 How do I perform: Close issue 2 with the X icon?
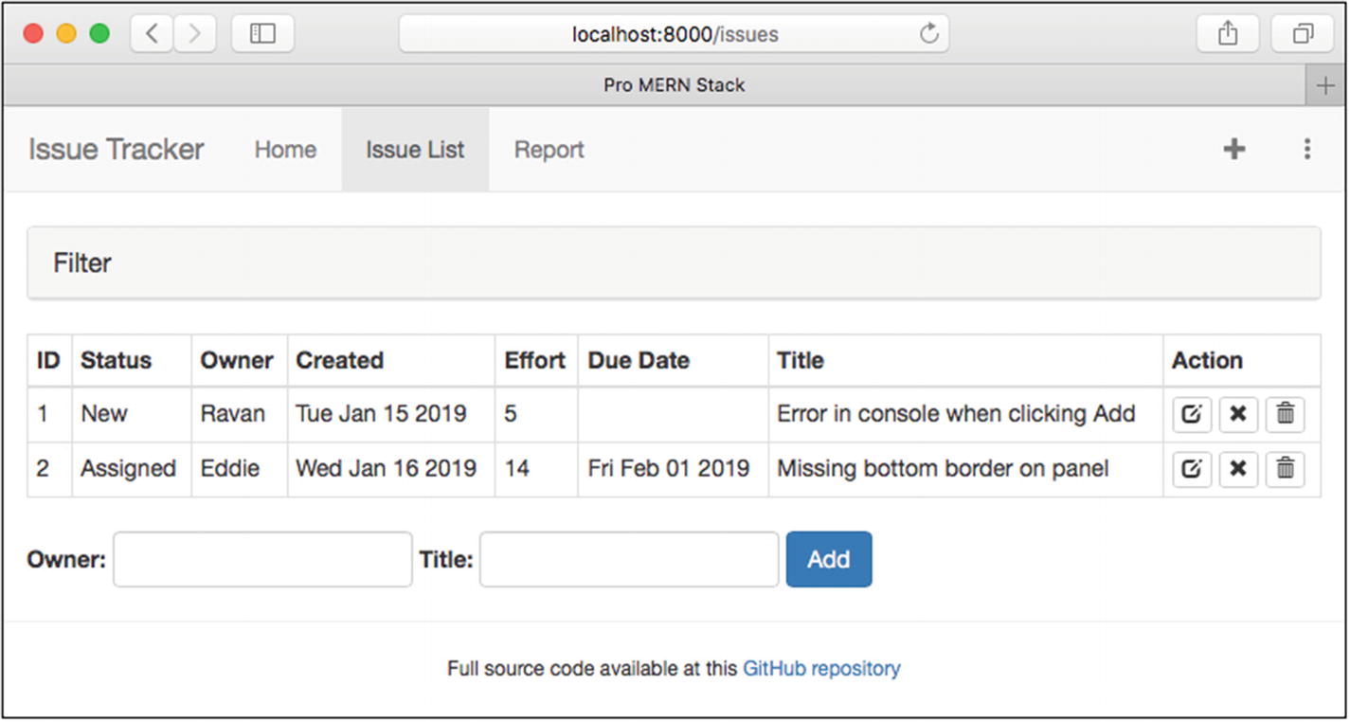[x=1238, y=469]
